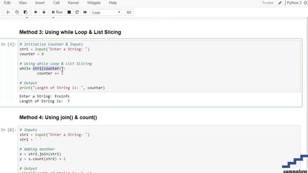Paste cells below icon
The height and width of the screenshot is (173, 308).
pos(26,12)
